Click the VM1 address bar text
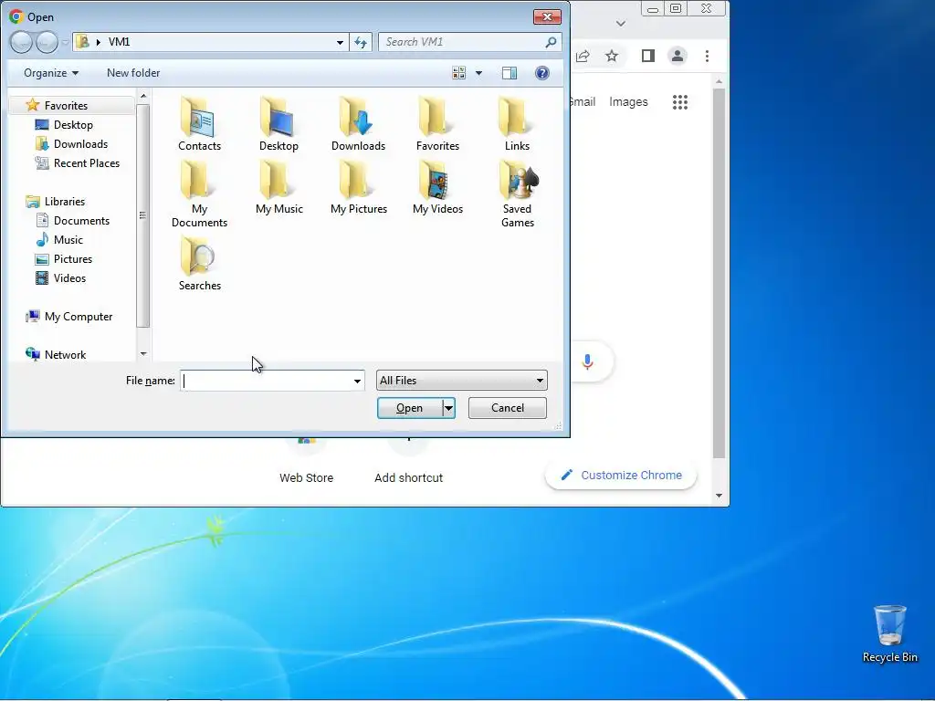The height and width of the screenshot is (701, 935). (120, 42)
